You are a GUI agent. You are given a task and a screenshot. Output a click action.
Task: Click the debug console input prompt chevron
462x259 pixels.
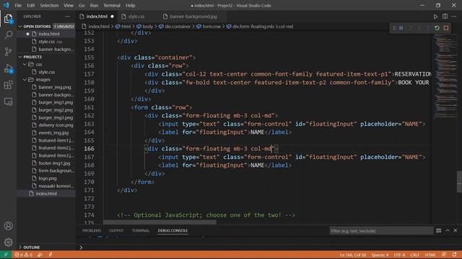coord(81,247)
